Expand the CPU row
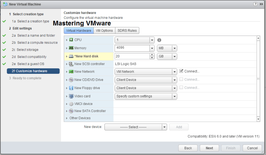The height and width of the screenshot is (155, 266). (x=67, y=40)
